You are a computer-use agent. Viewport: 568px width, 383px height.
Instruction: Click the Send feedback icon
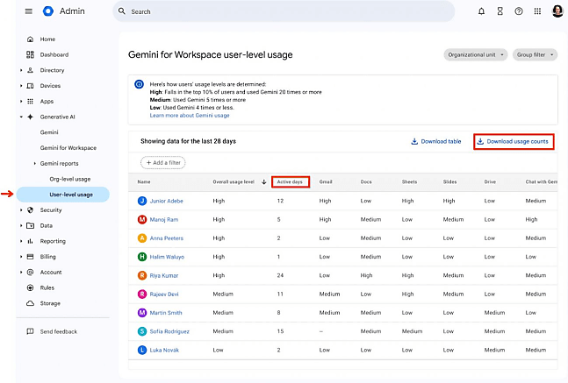(31, 331)
